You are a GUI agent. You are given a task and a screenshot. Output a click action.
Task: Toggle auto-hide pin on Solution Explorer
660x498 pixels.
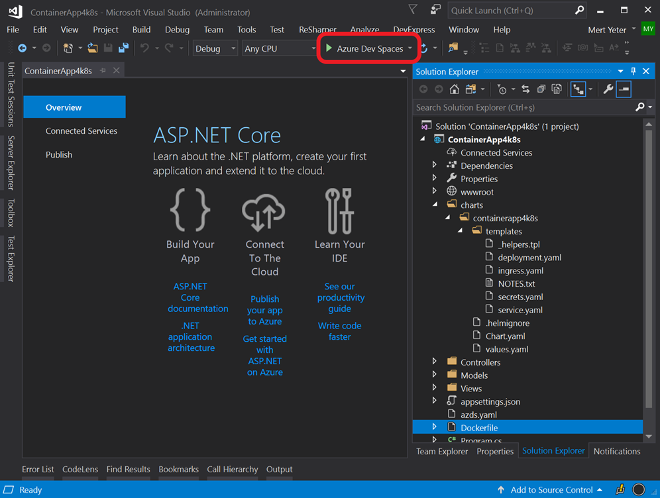(x=633, y=71)
